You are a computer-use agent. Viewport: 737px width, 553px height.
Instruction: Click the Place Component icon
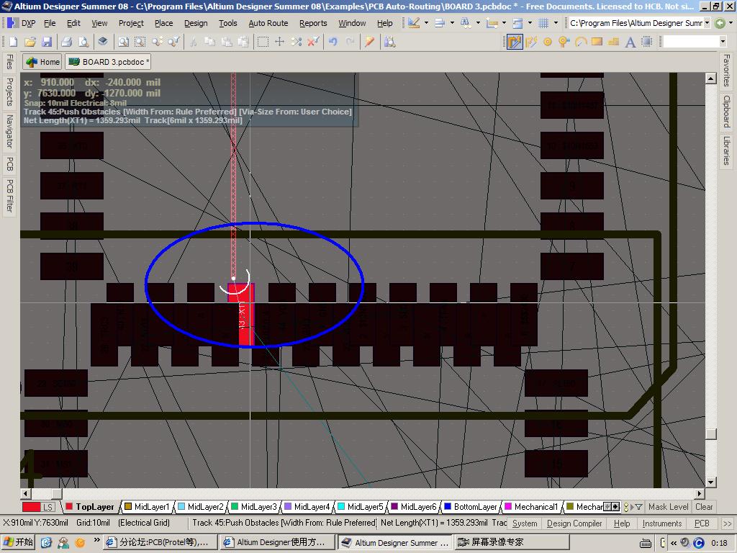(x=646, y=42)
